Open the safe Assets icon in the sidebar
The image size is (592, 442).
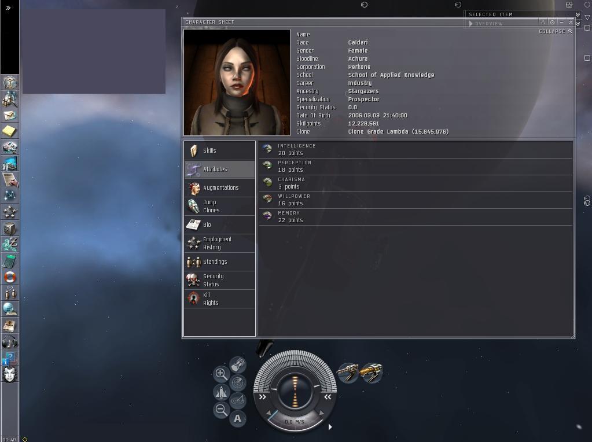point(10,229)
